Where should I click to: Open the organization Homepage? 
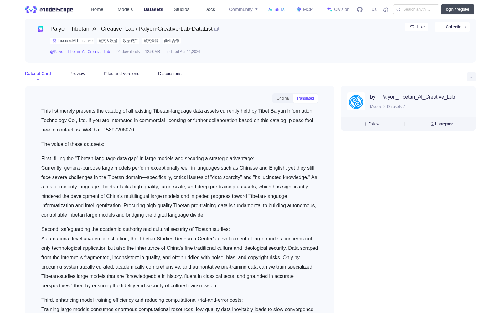pos(442,124)
